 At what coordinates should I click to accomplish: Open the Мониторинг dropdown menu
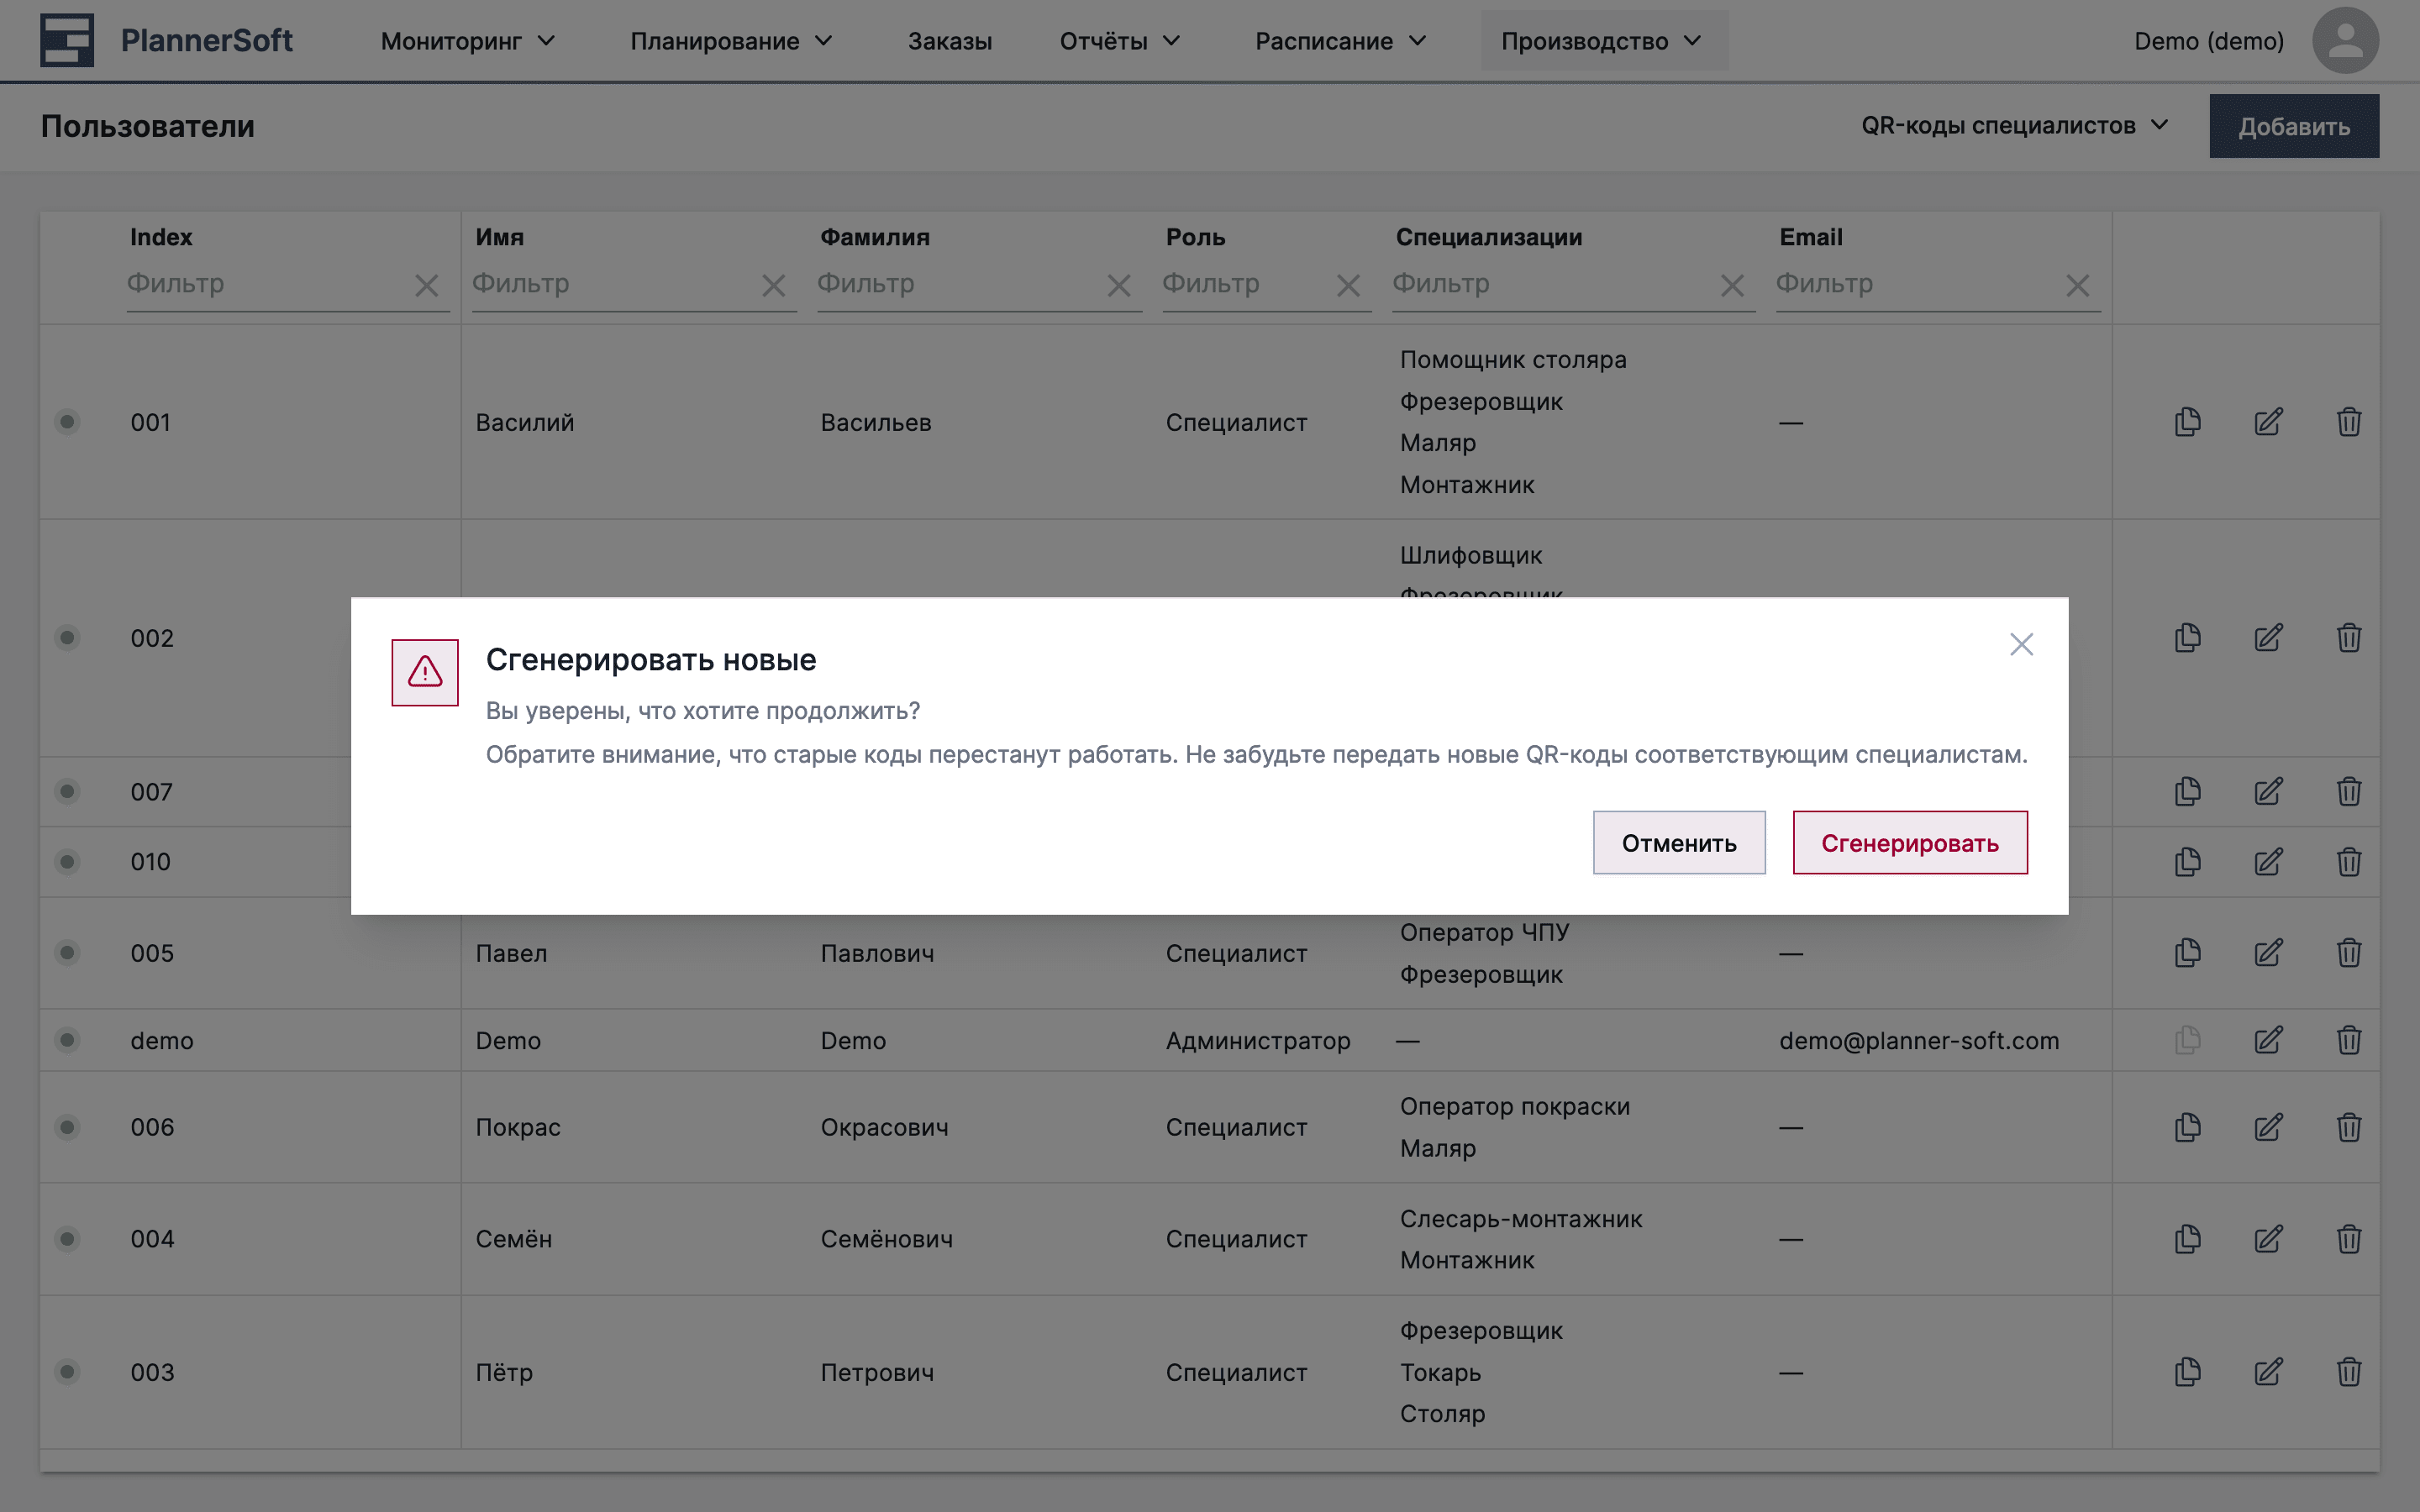[467, 41]
